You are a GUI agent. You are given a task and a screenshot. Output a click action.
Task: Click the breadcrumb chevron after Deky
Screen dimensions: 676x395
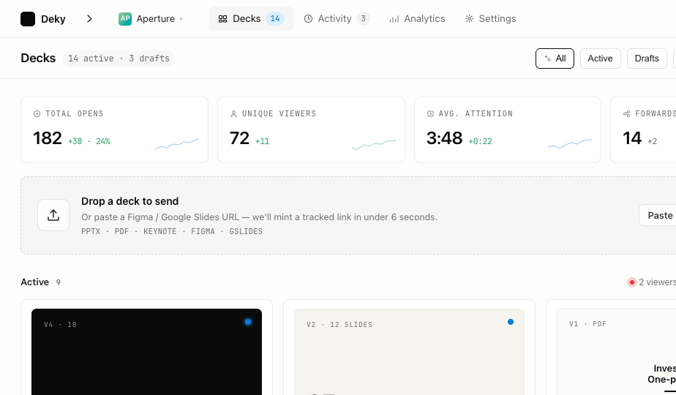(89, 18)
